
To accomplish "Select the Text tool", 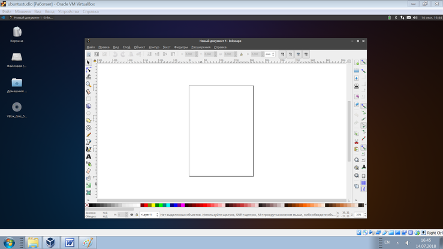I will click(x=89, y=156).
